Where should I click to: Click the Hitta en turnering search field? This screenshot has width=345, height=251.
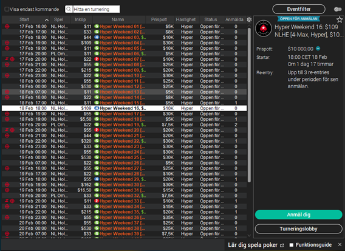point(97,9)
